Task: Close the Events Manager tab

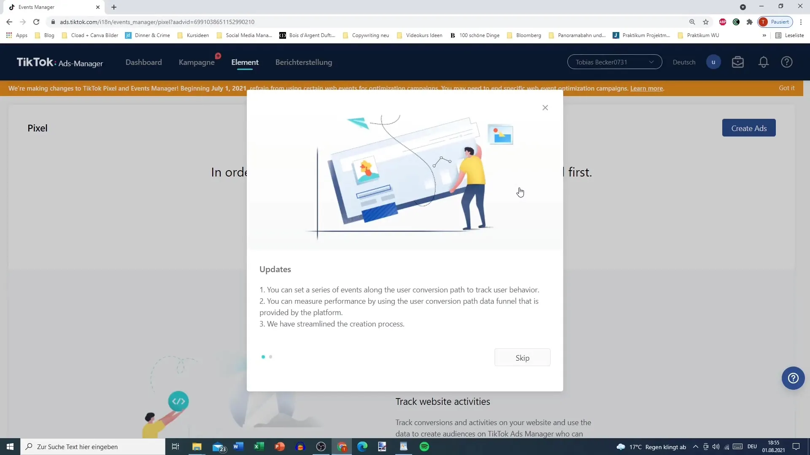Action: (x=98, y=7)
